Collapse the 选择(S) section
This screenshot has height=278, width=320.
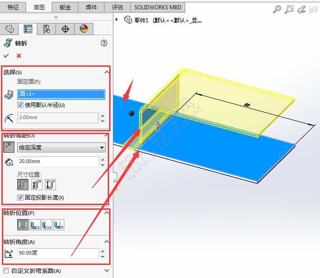pyautogui.click(x=107, y=72)
